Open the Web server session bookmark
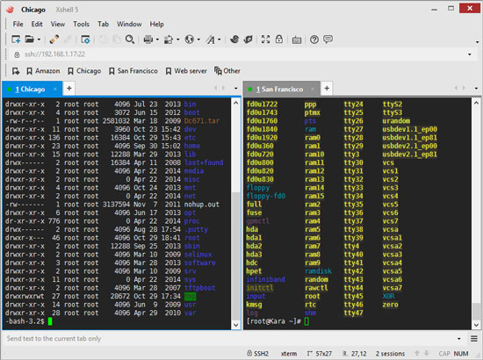Screen dimensions: 483x360 186,71
